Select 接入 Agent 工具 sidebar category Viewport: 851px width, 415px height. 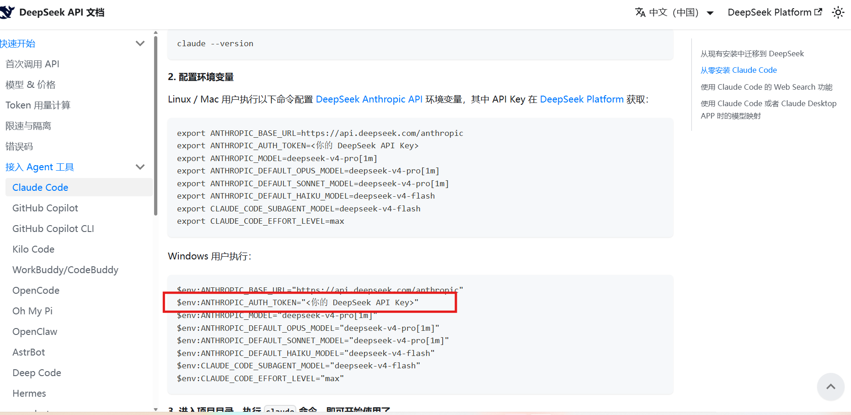(x=40, y=167)
